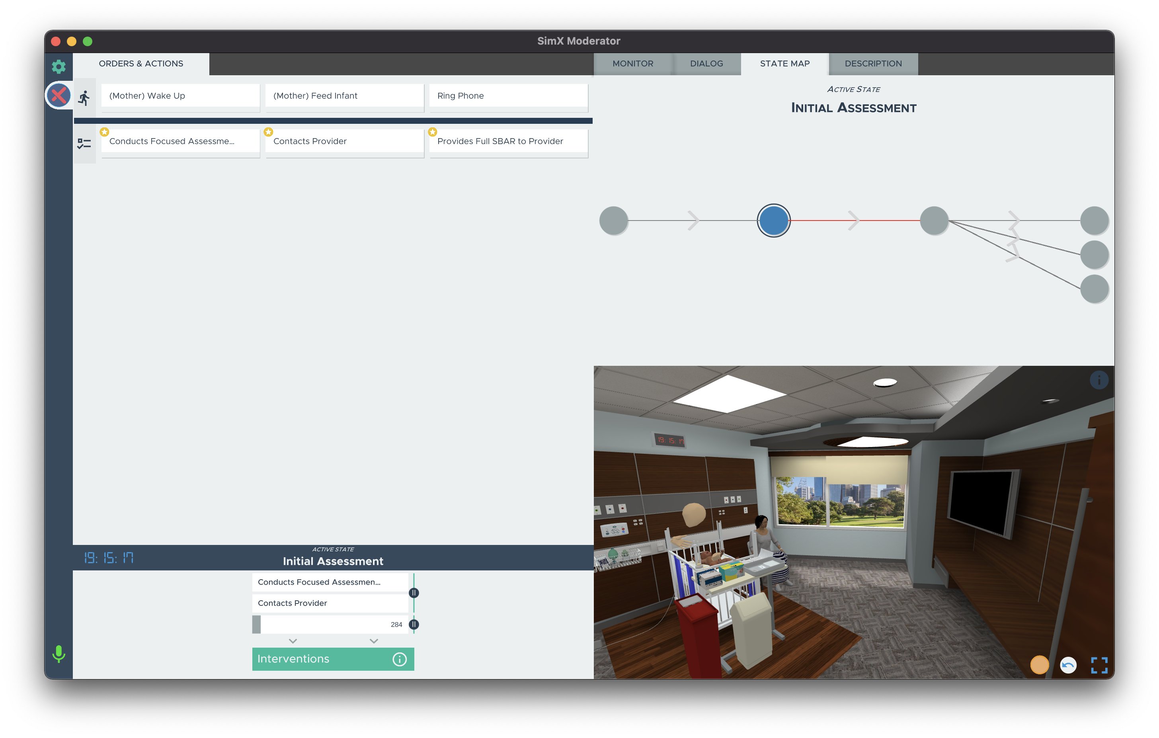Open the scene view info icon
The width and height of the screenshot is (1159, 738).
[x=1099, y=380]
